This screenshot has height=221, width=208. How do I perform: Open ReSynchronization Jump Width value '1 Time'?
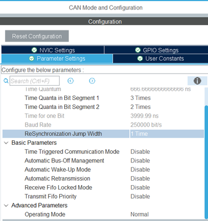[167, 134]
